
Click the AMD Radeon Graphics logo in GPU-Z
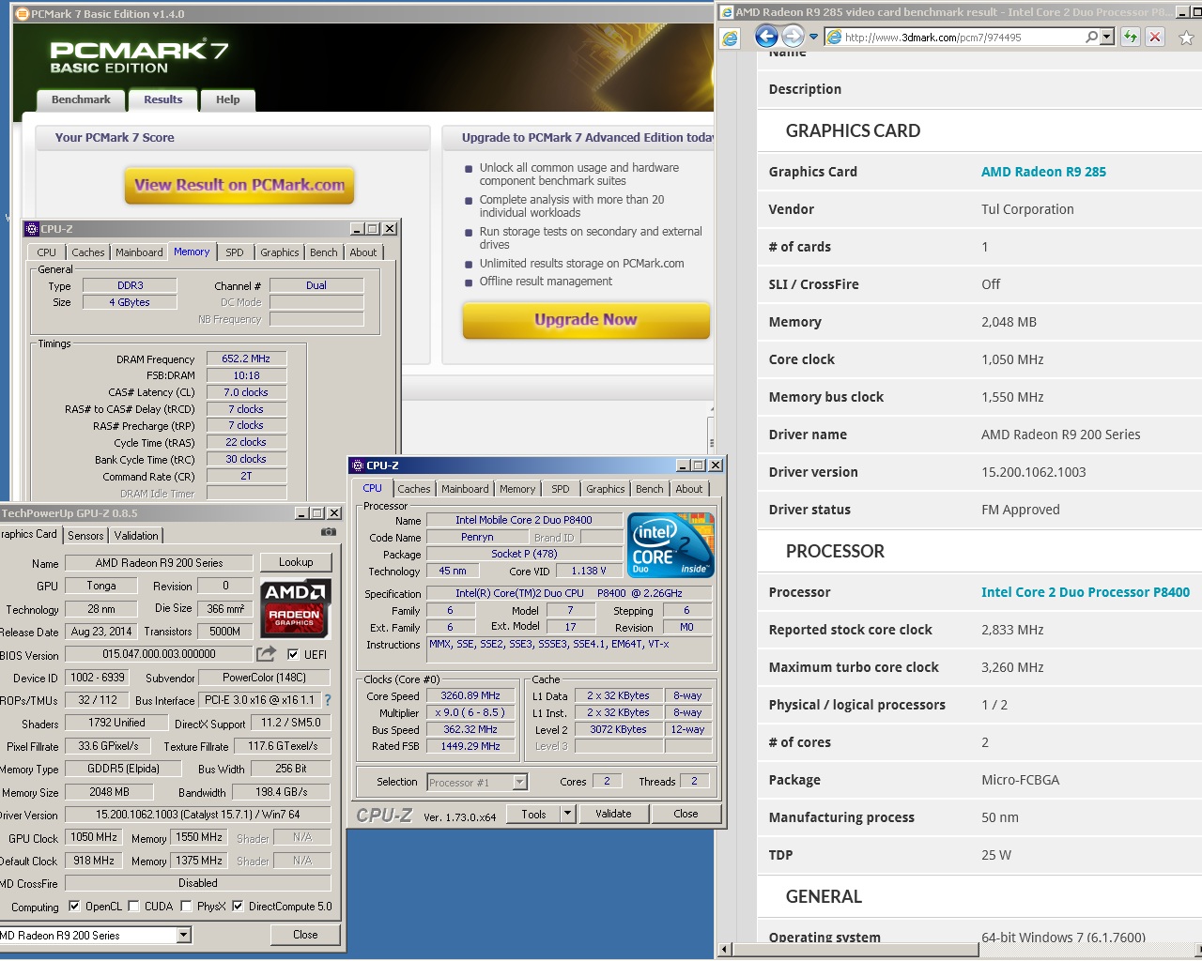pos(296,608)
